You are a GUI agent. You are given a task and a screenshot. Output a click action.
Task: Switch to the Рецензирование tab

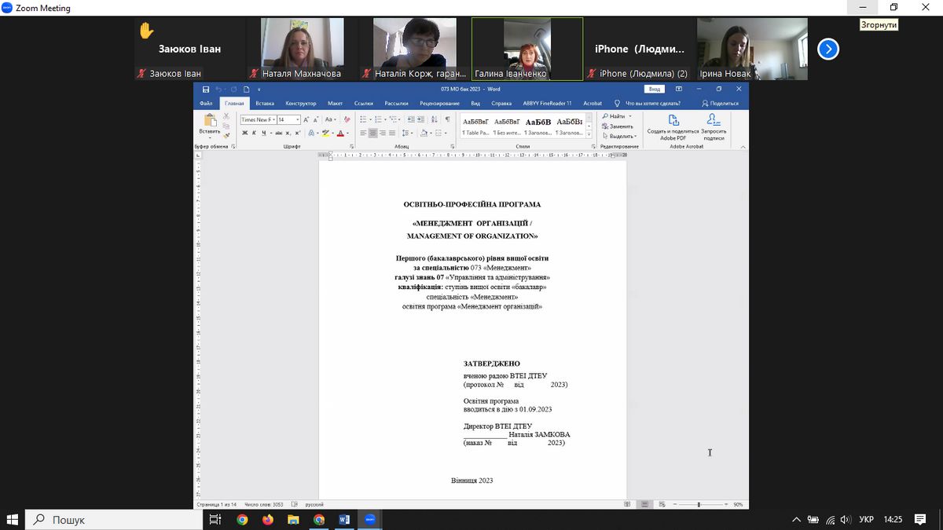438,103
